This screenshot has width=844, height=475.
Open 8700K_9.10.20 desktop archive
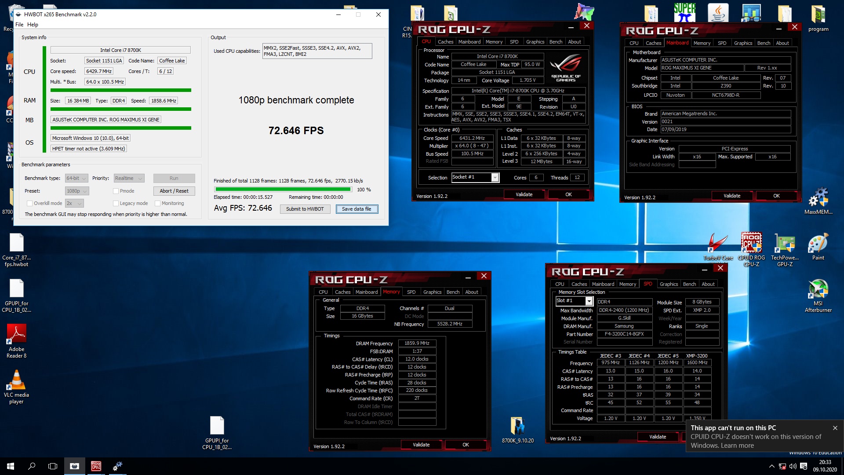click(517, 430)
